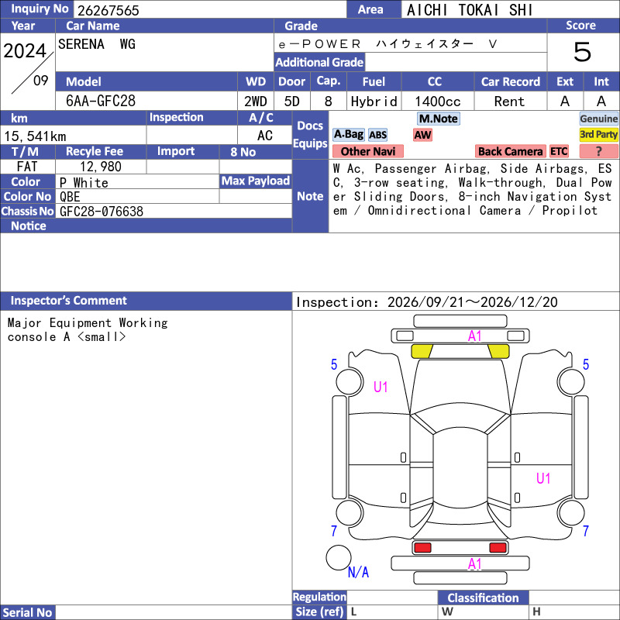Click the Chassis No GFC28-076638 field
This screenshot has height=620, width=620.
pos(174,211)
